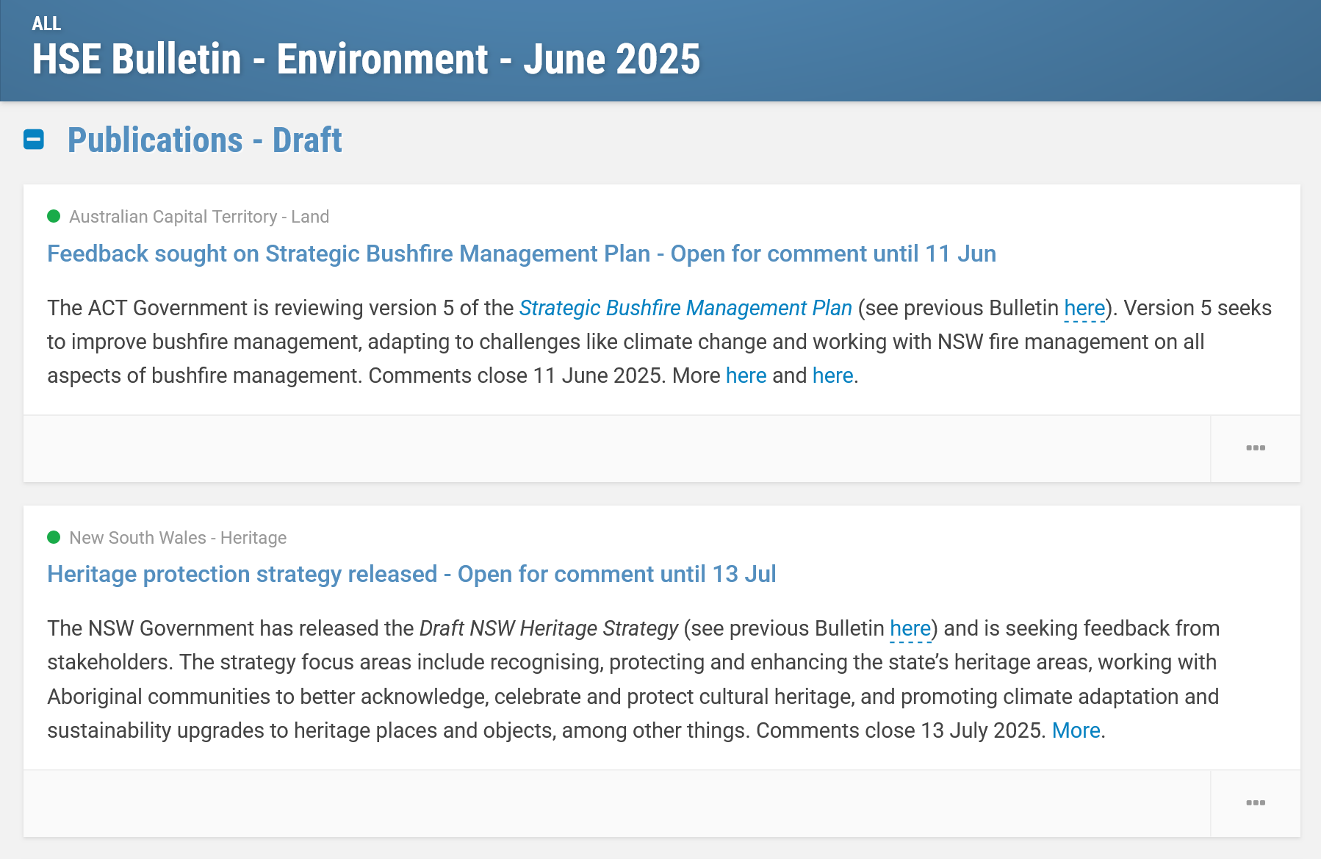The image size is (1321, 859).
Task: Click the New South Wales - Heritage label
Action: (x=178, y=538)
